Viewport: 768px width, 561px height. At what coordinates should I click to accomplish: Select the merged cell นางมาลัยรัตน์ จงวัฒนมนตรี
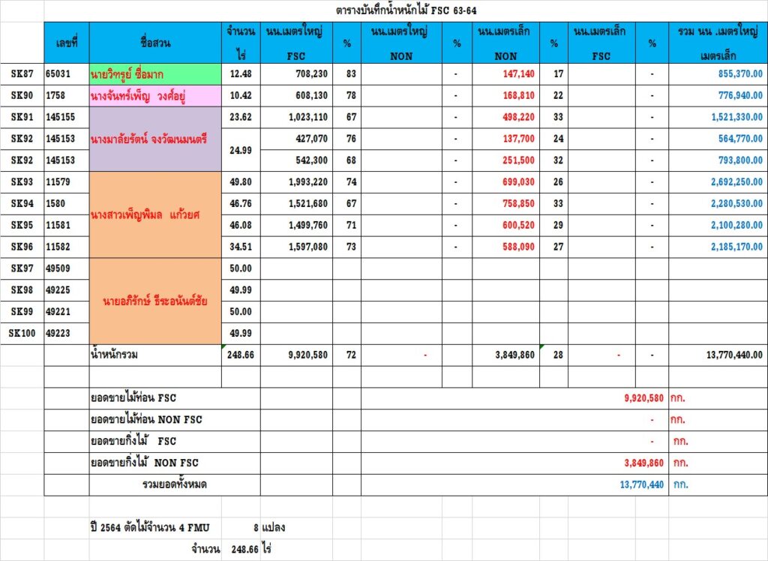[x=155, y=139]
